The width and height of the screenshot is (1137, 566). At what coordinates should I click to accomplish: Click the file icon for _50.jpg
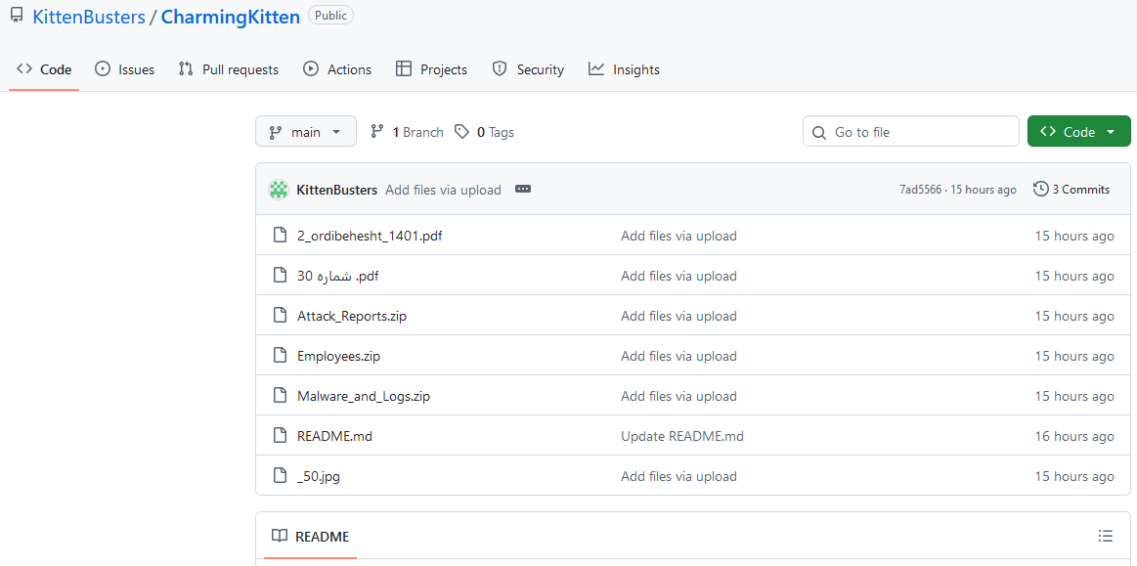(280, 476)
